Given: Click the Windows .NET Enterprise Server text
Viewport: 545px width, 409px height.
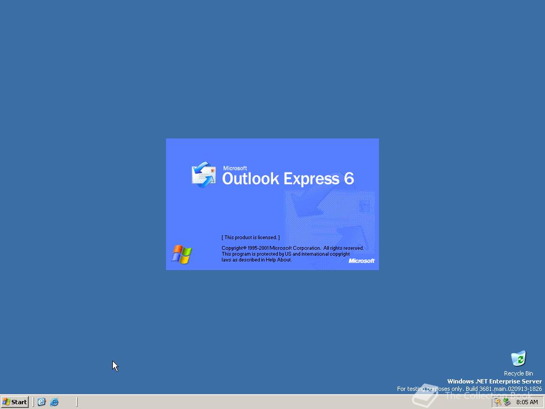Looking at the screenshot, I should point(494,381).
